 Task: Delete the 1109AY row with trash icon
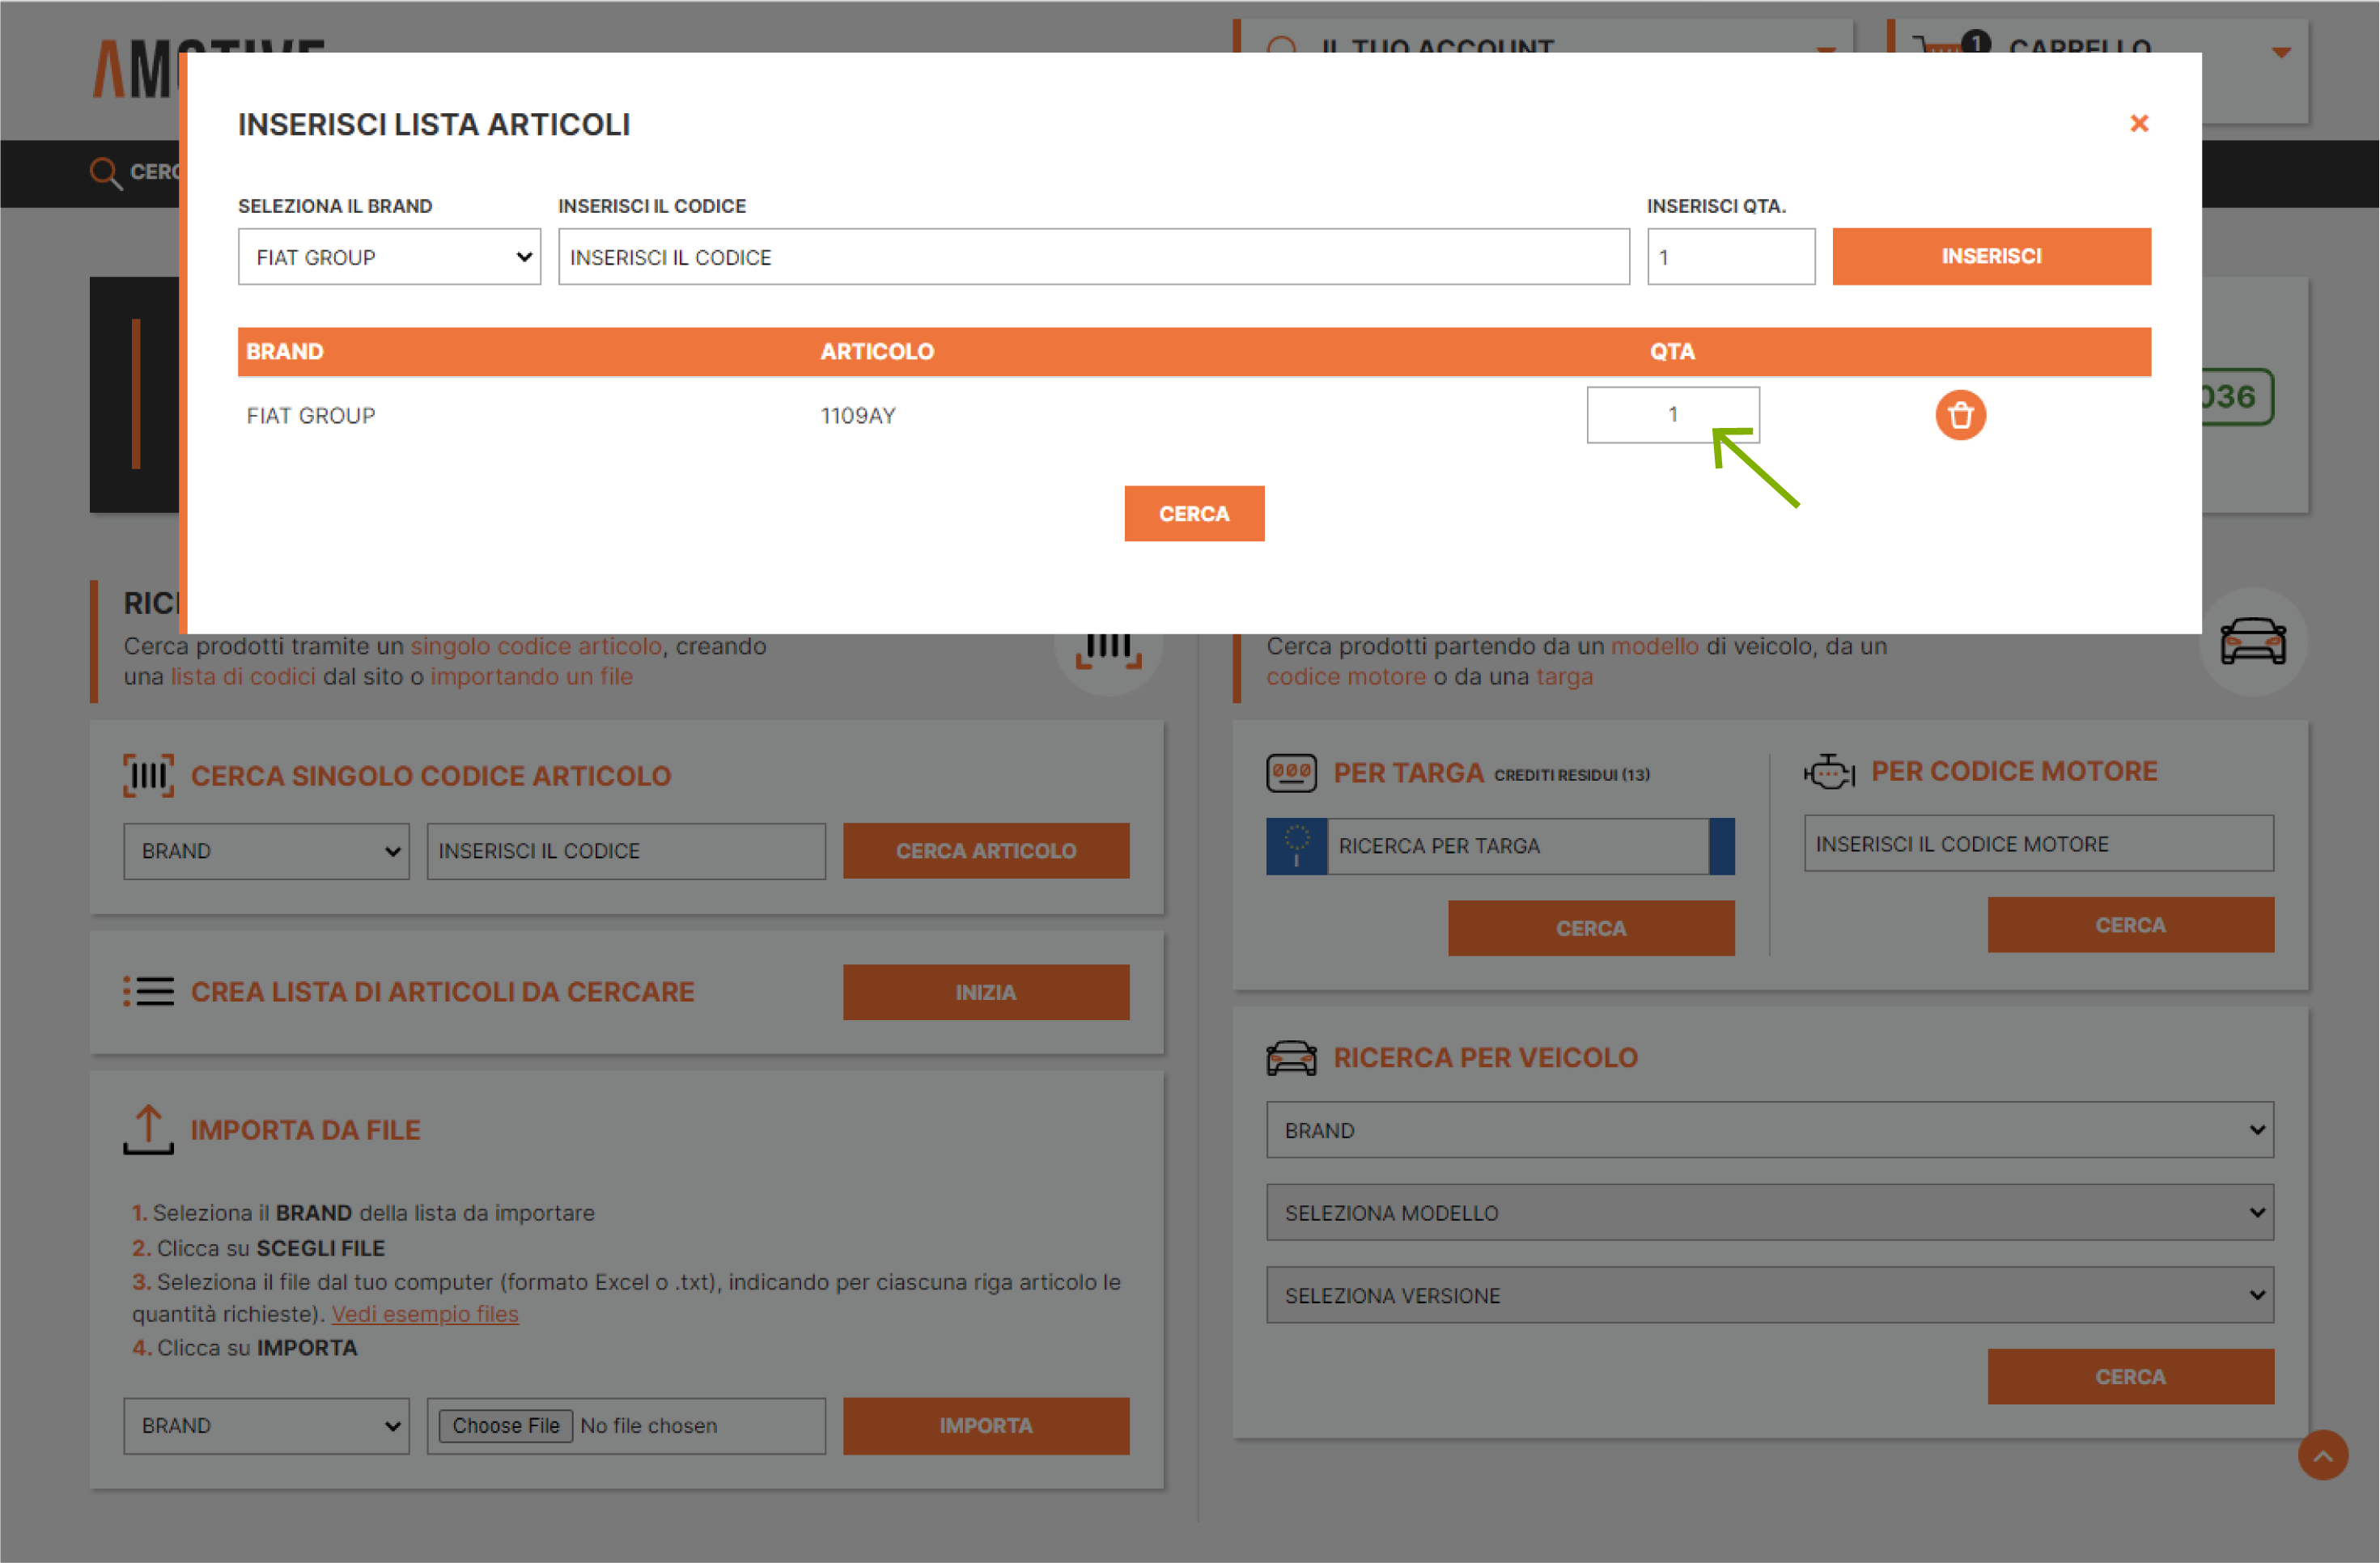pyautogui.click(x=1960, y=415)
